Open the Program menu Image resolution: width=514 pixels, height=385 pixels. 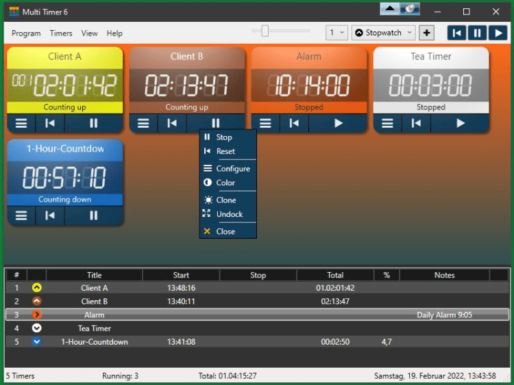(26, 34)
